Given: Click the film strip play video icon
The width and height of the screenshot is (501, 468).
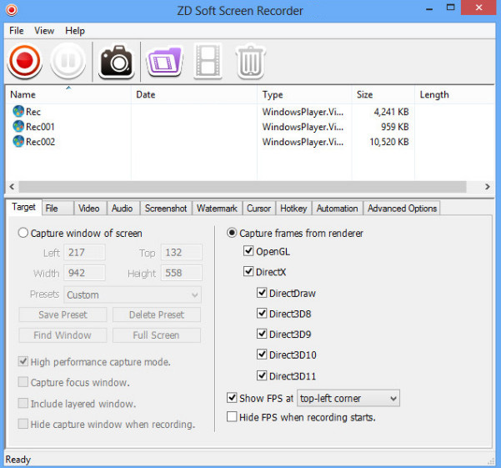Looking at the screenshot, I should coord(208,61).
